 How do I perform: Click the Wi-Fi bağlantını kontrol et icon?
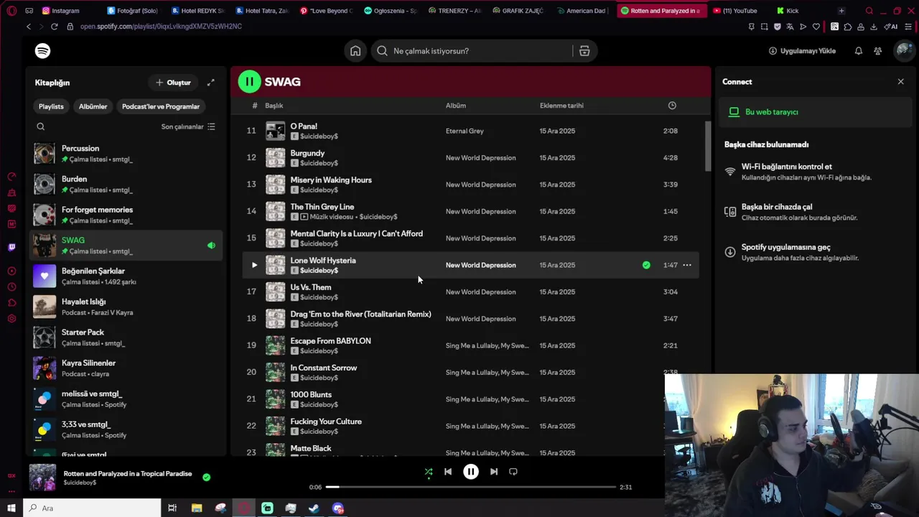point(730,172)
